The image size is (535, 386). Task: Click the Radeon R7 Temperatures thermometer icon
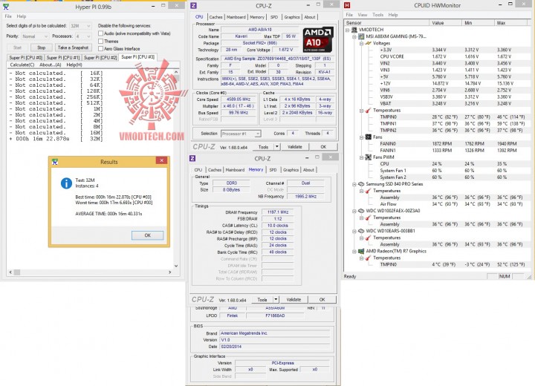pyautogui.click(x=368, y=258)
